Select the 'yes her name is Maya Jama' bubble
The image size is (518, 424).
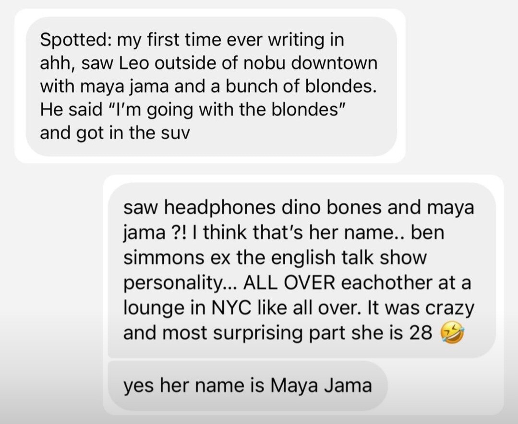point(248,386)
